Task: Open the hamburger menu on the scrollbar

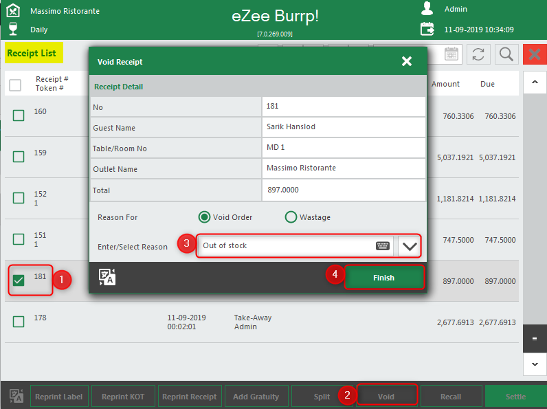Action: pos(535,338)
